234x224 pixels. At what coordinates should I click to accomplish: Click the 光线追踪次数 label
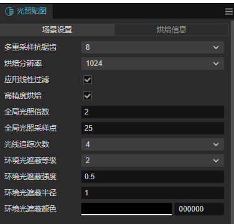point(27,144)
